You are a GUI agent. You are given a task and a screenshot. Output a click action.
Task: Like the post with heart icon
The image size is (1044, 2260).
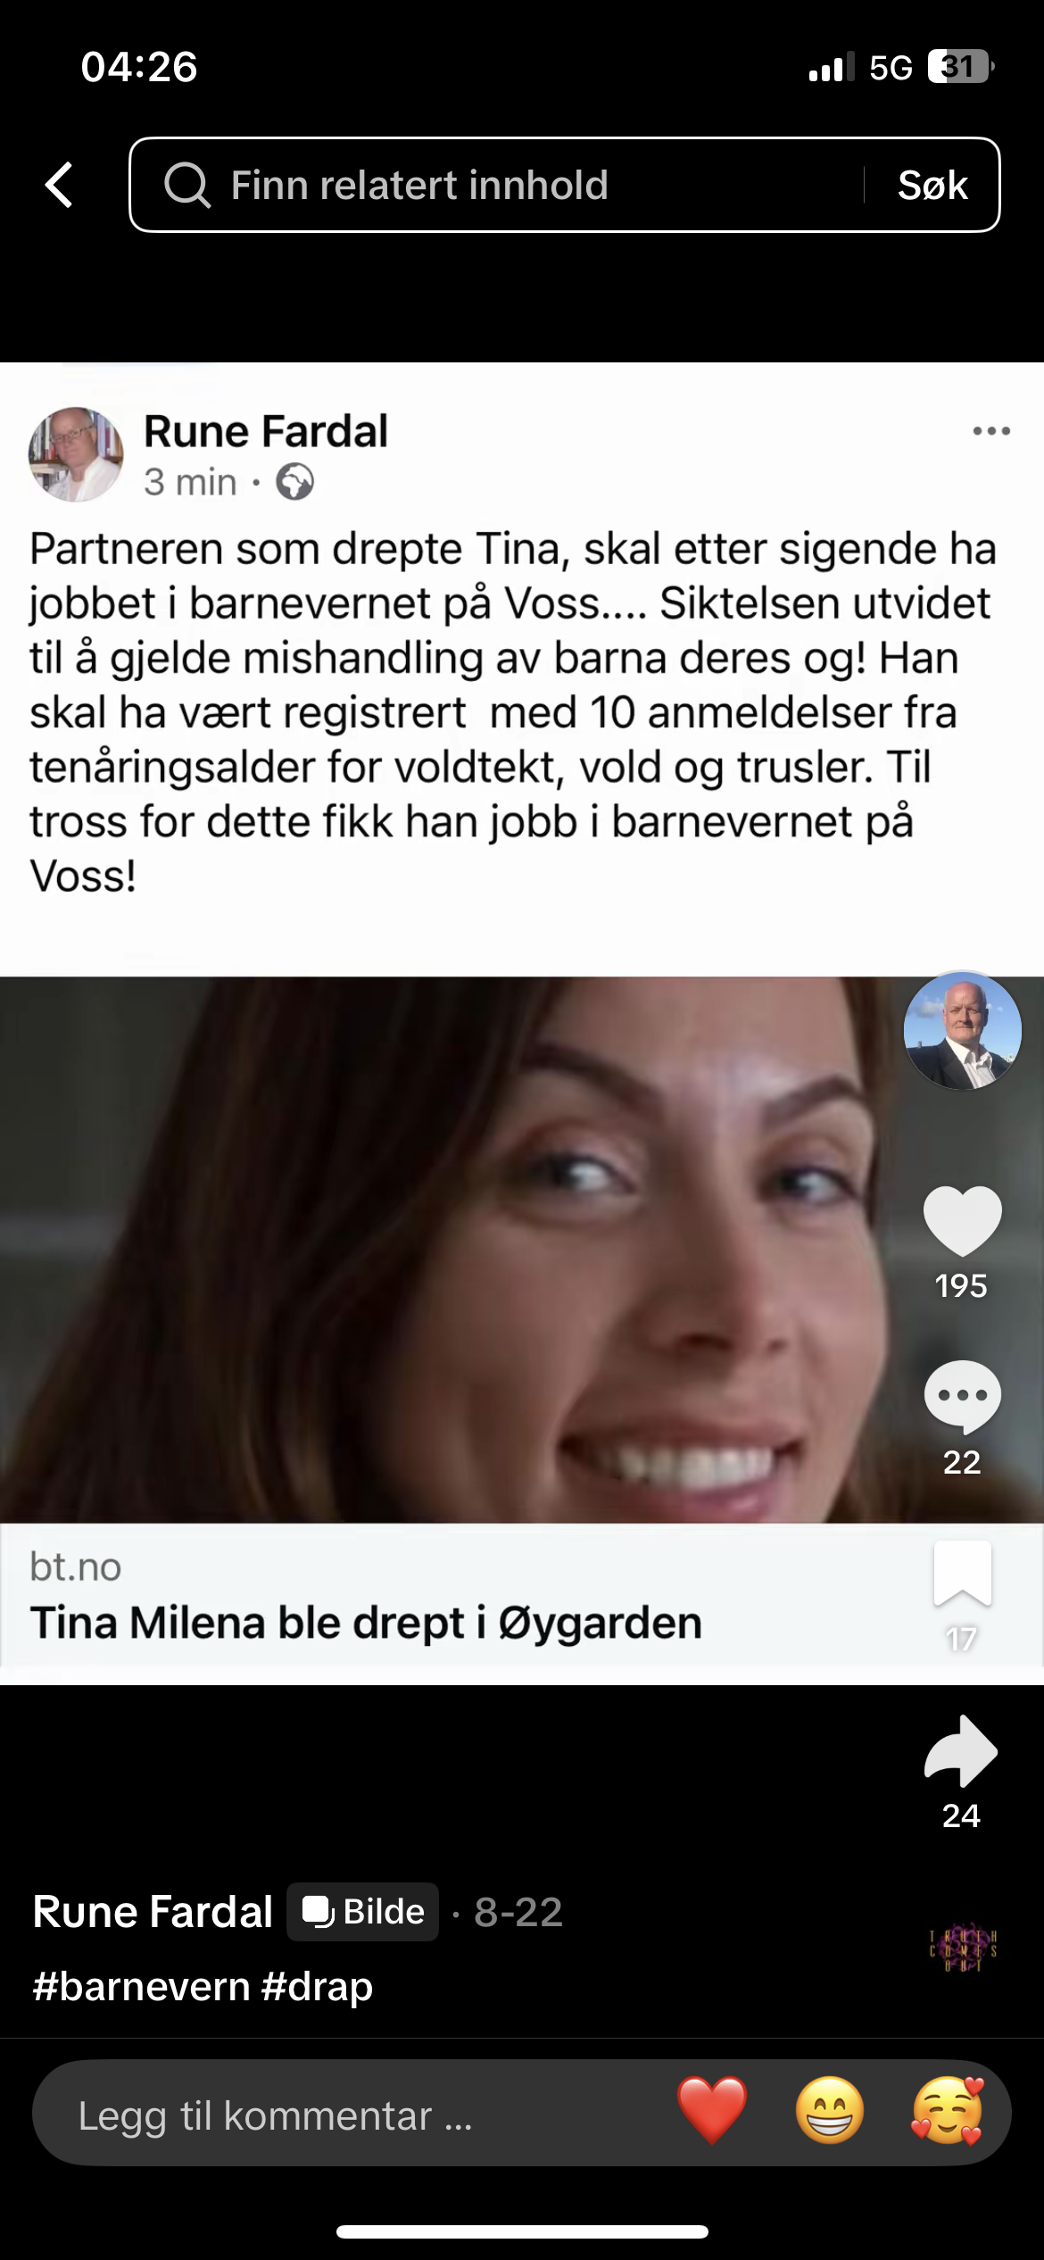(962, 1222)
